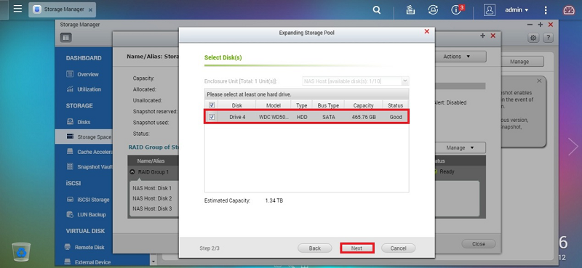Click the Storage Manager tab app icon
The width and height of the screenshot is (582, 268).
[x=37, y=10]
